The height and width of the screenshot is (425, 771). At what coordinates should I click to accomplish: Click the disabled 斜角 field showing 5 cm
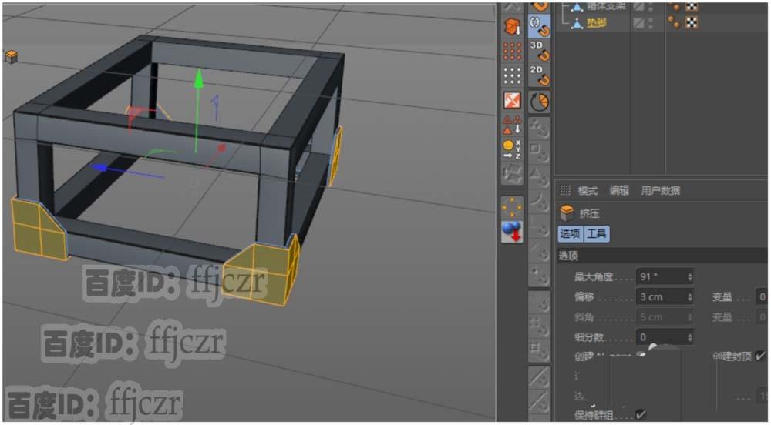tap(665, 317)
